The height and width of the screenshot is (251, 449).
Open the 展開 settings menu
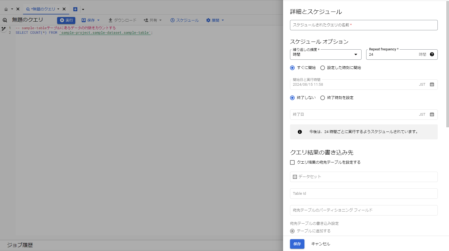(215, 20)
